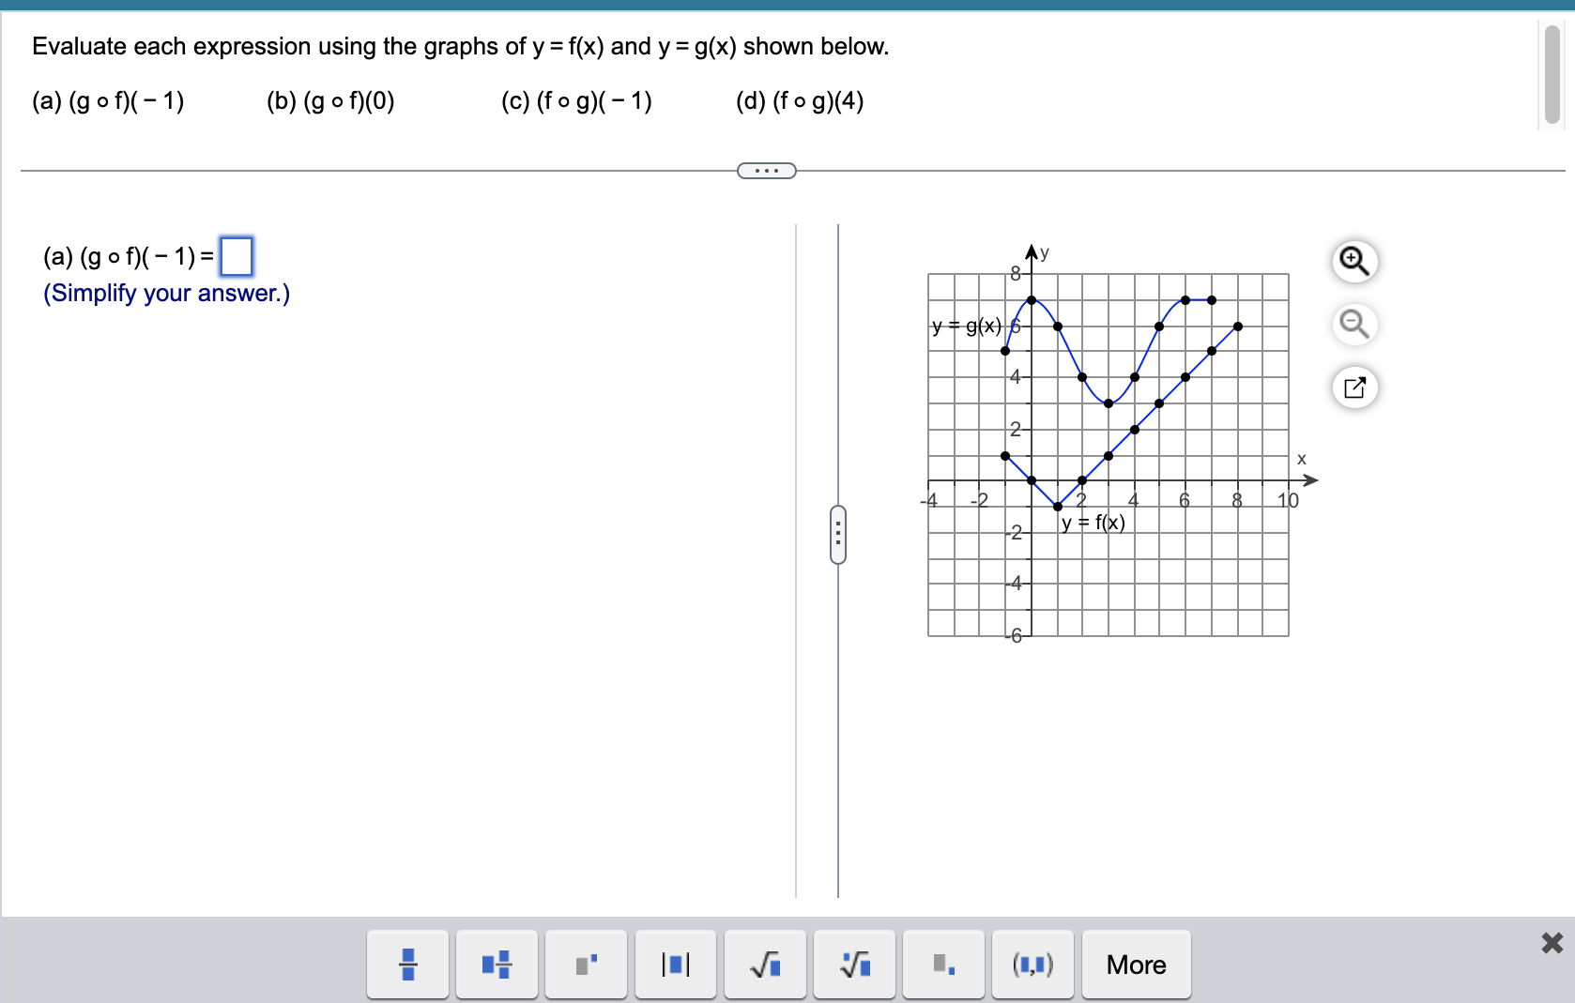
Task: Select the absolute value icon
Action: [x=675, y=964]
